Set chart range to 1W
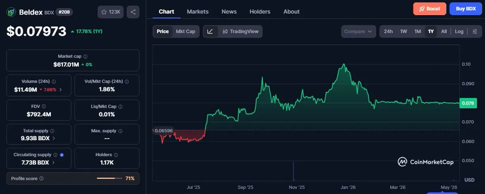485x194 pixels. coord(403,32)
